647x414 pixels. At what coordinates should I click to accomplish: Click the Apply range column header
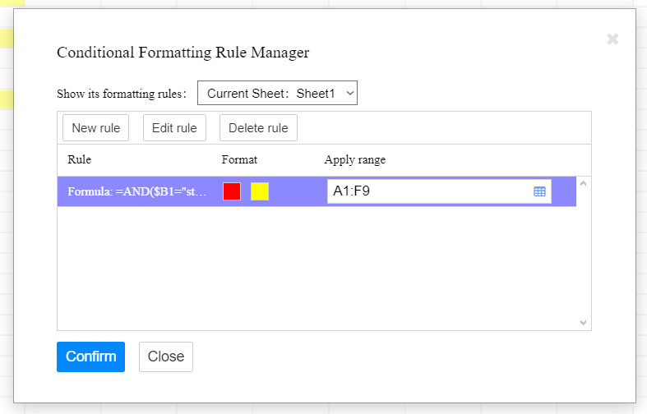(x=354, y=159)
